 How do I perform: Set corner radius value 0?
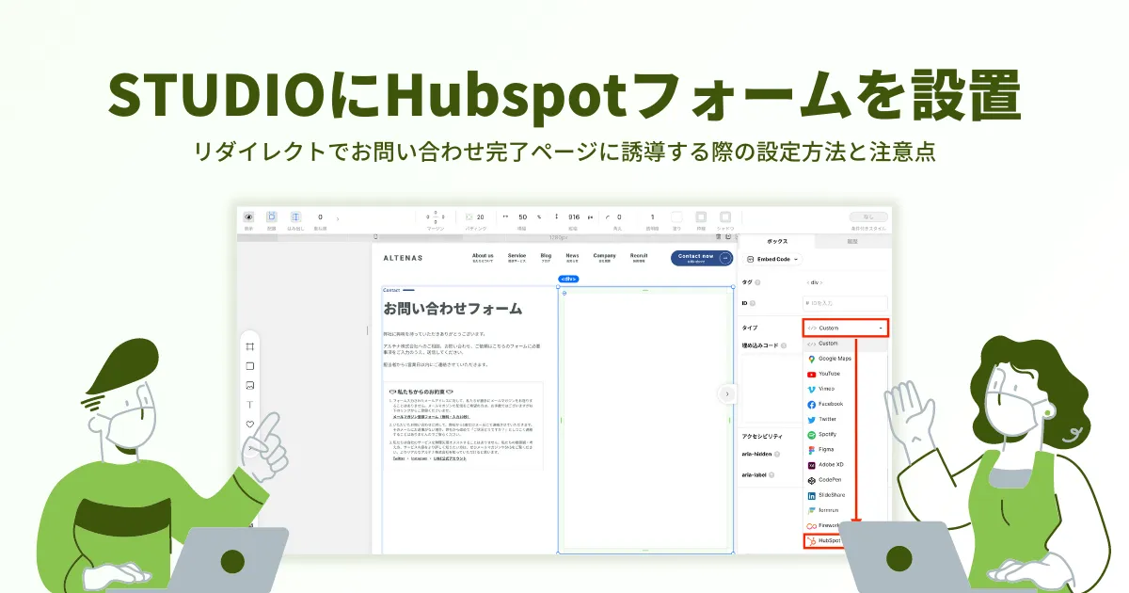pyautogui.click(x=619, y=216)
